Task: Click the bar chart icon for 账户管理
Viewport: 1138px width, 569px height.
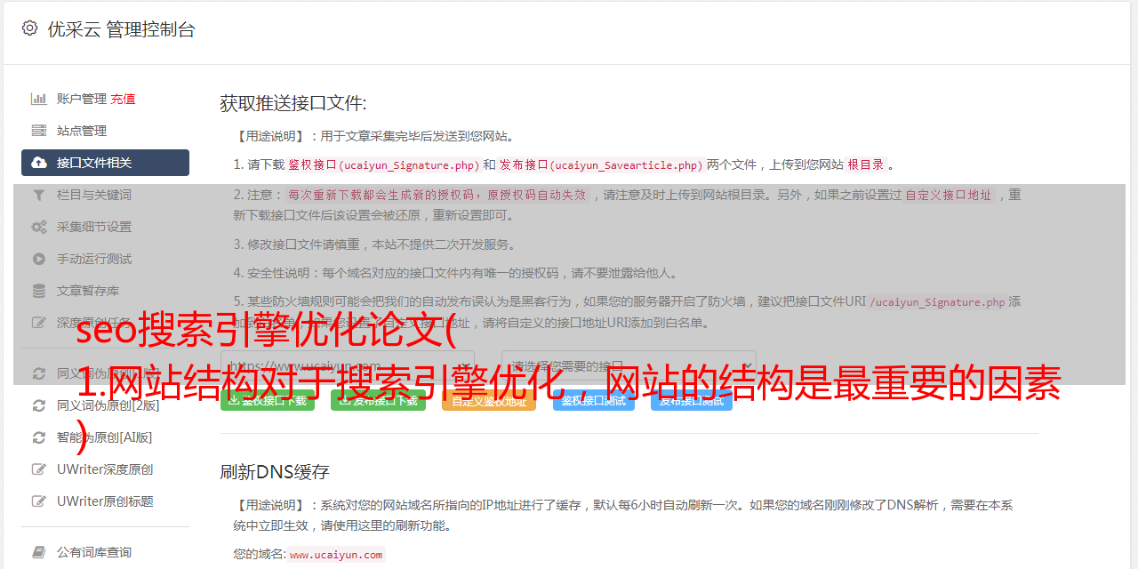Action: [x=39, y=99]
